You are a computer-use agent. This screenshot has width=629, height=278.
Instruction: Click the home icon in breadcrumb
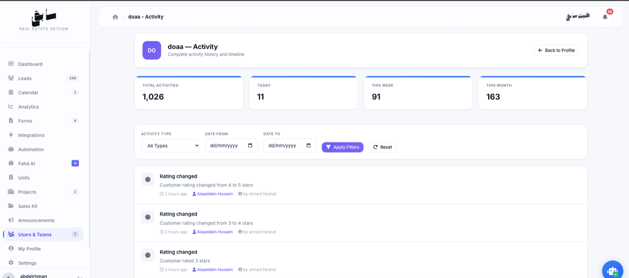pyautogui.click(x=115, y=17)
